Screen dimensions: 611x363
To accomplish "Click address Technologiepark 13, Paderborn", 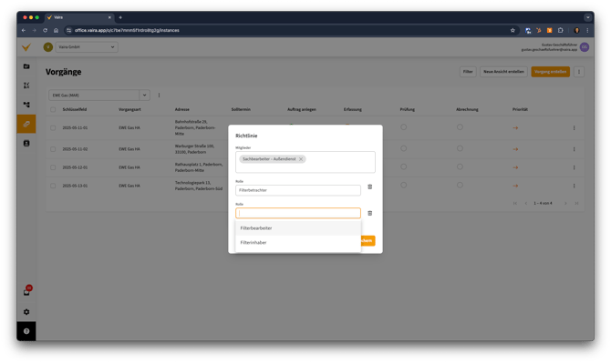I will point(199,186).
